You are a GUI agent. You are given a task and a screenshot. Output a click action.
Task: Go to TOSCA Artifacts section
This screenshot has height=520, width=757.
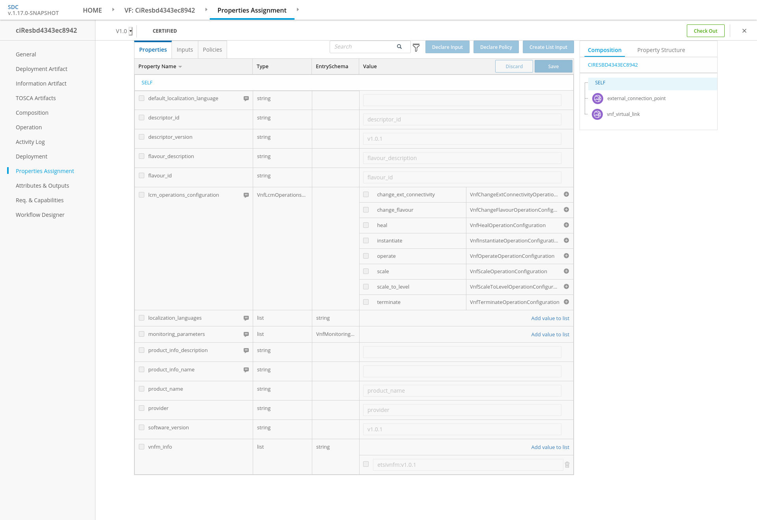tap(36, 98)
